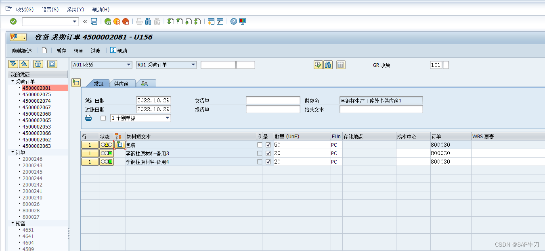Screen dimensions: 545x251
Task: Click the Print icon in the system toolbar
Action: click(x=139, y=21)
